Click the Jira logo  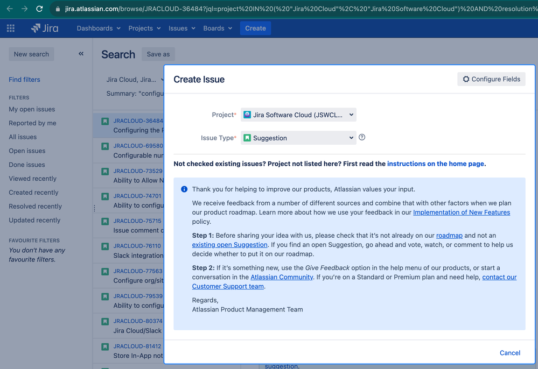[x=45, y=28]
